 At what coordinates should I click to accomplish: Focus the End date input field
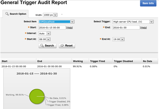coord(126,27)
